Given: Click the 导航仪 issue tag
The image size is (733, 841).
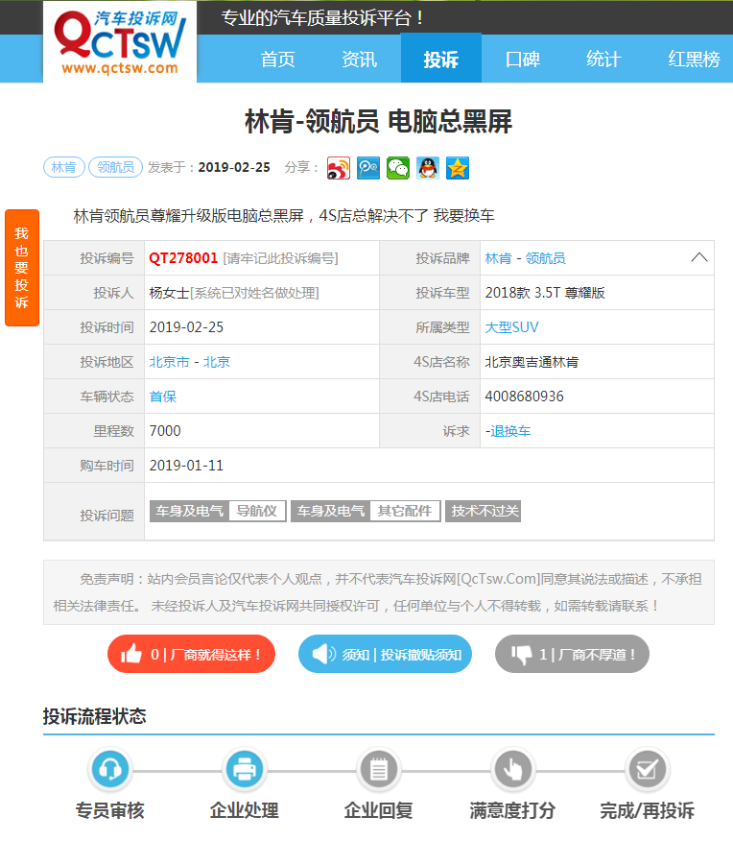Looking at the screenshot, I should click(257, 511).
